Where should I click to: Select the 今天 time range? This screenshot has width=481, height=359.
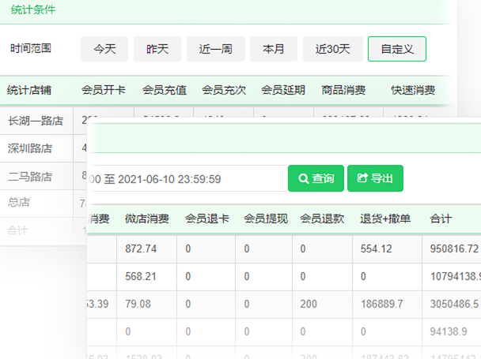tap(104, 49)
